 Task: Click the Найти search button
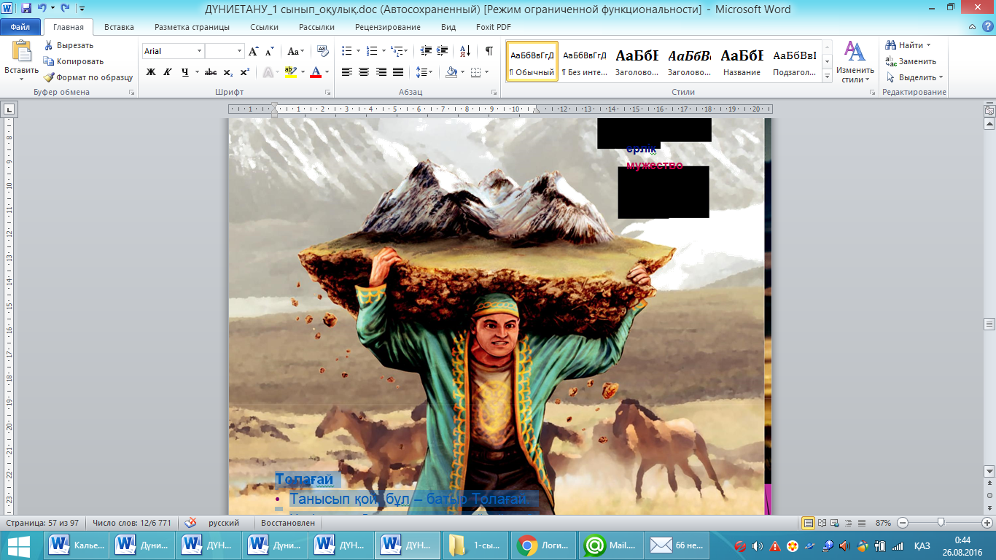point(910,45)
